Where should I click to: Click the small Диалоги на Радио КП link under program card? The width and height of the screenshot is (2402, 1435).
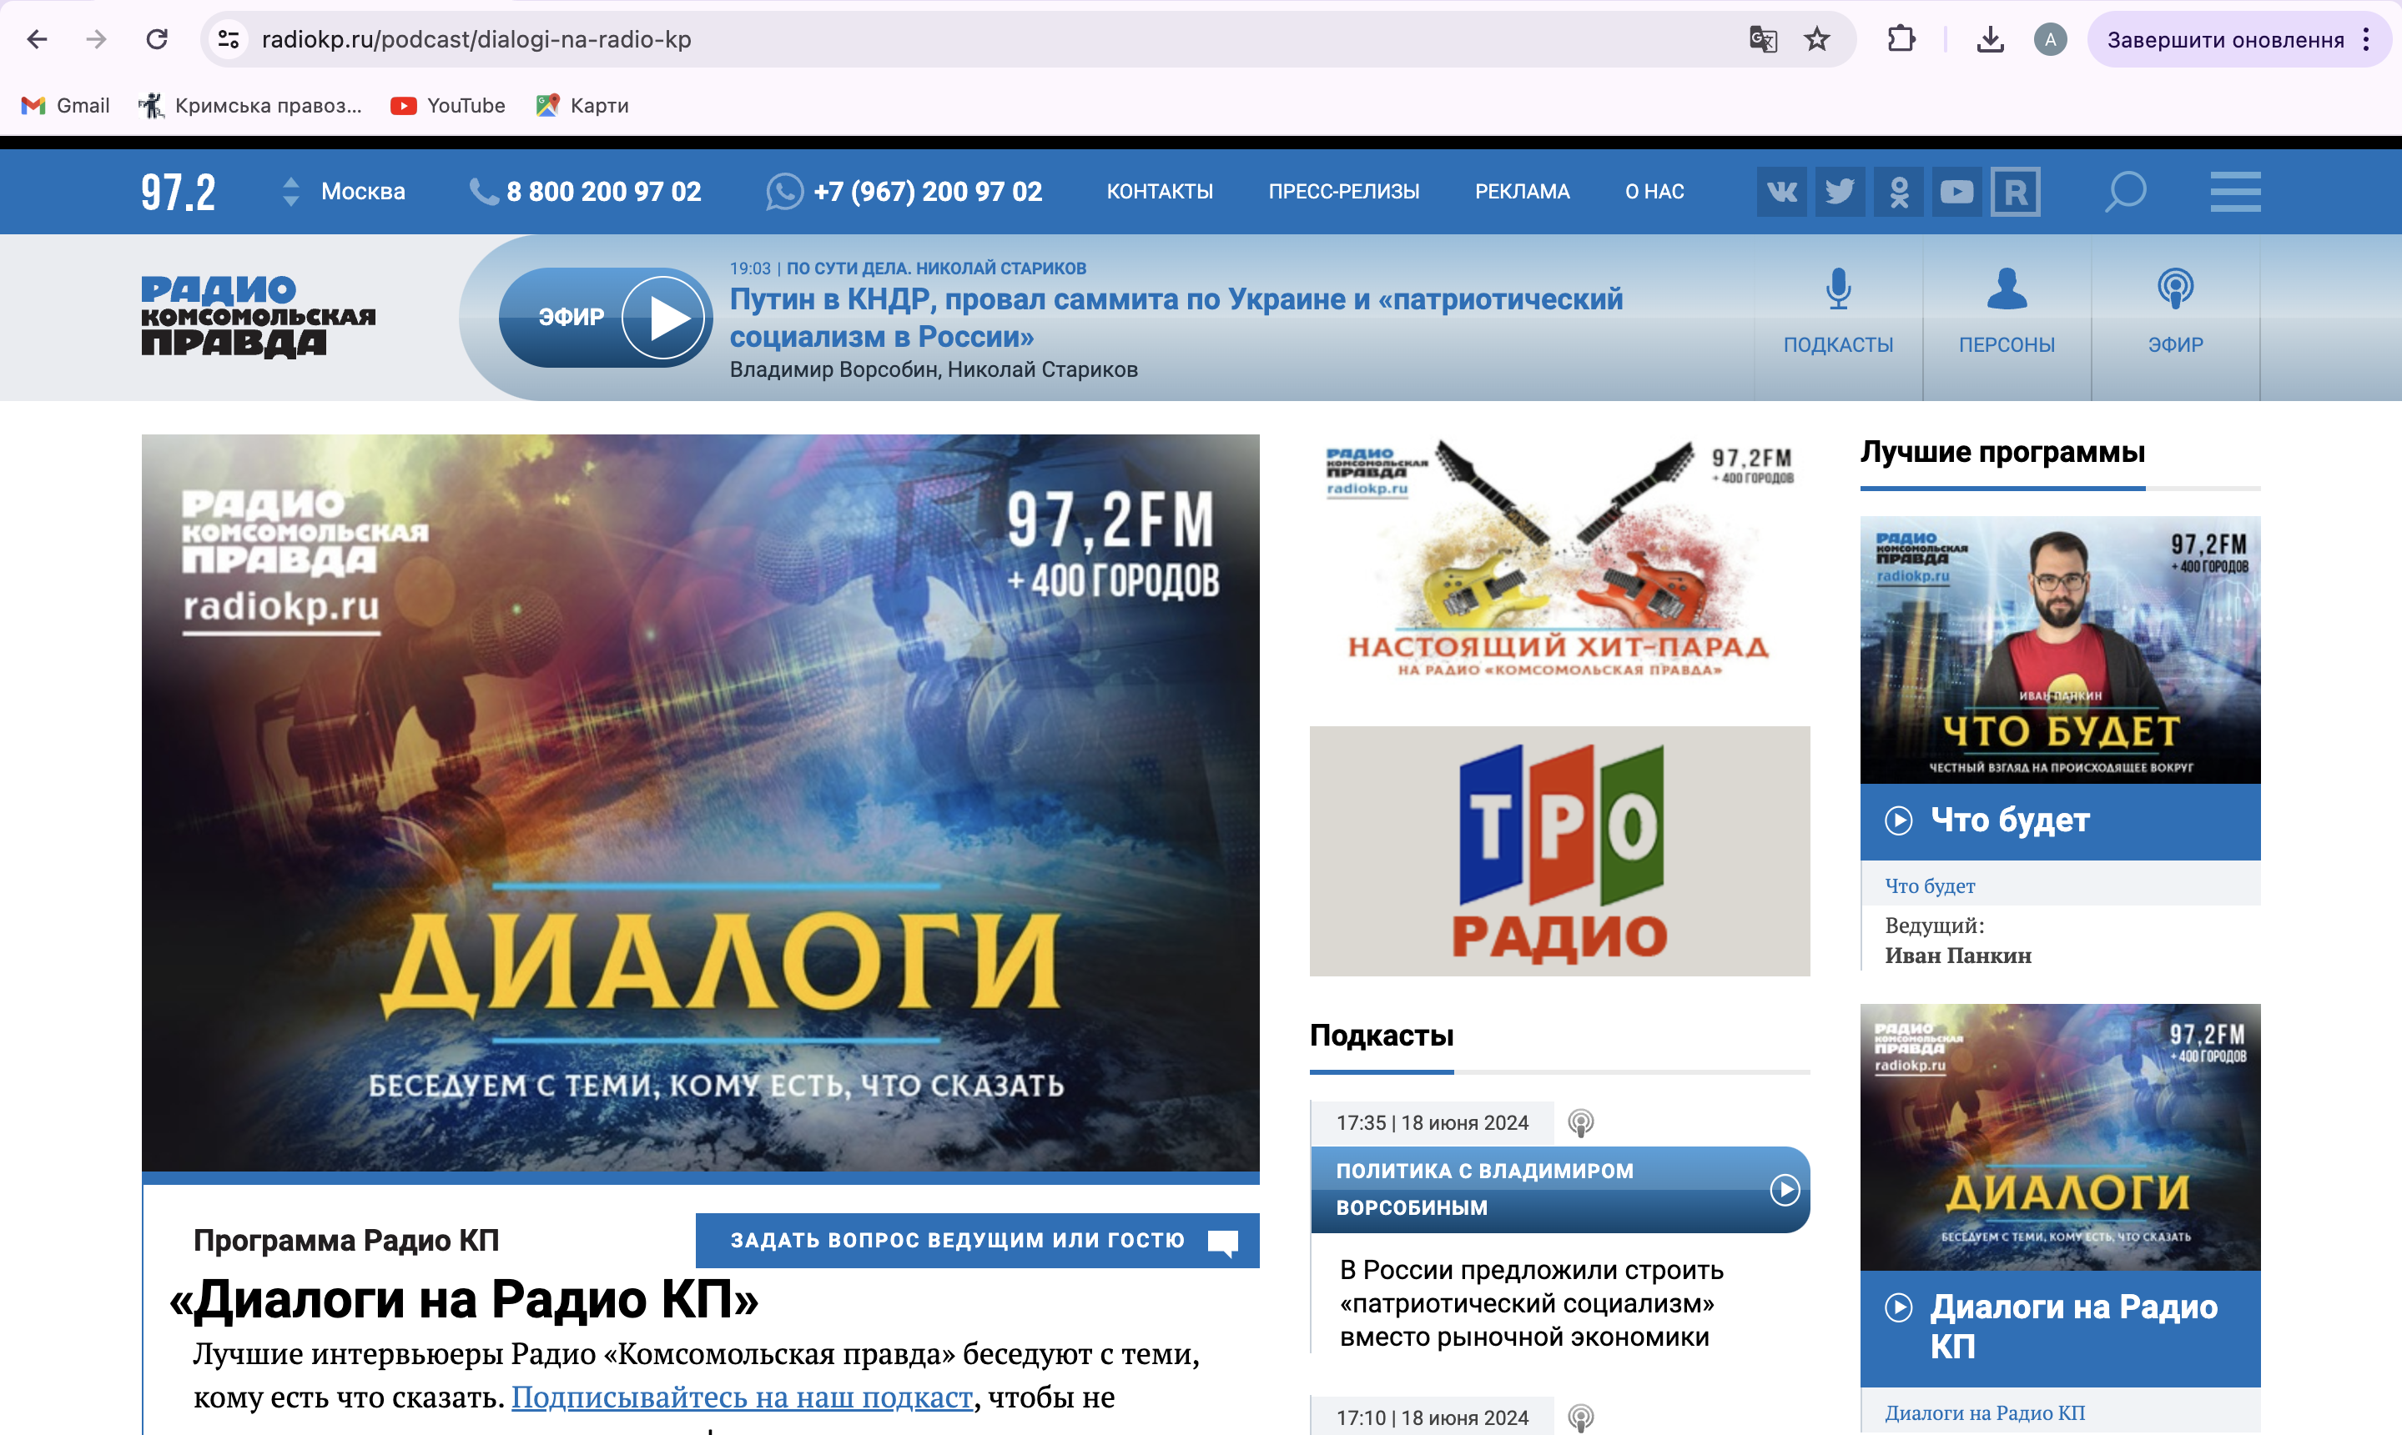tap(1984, 1412)
